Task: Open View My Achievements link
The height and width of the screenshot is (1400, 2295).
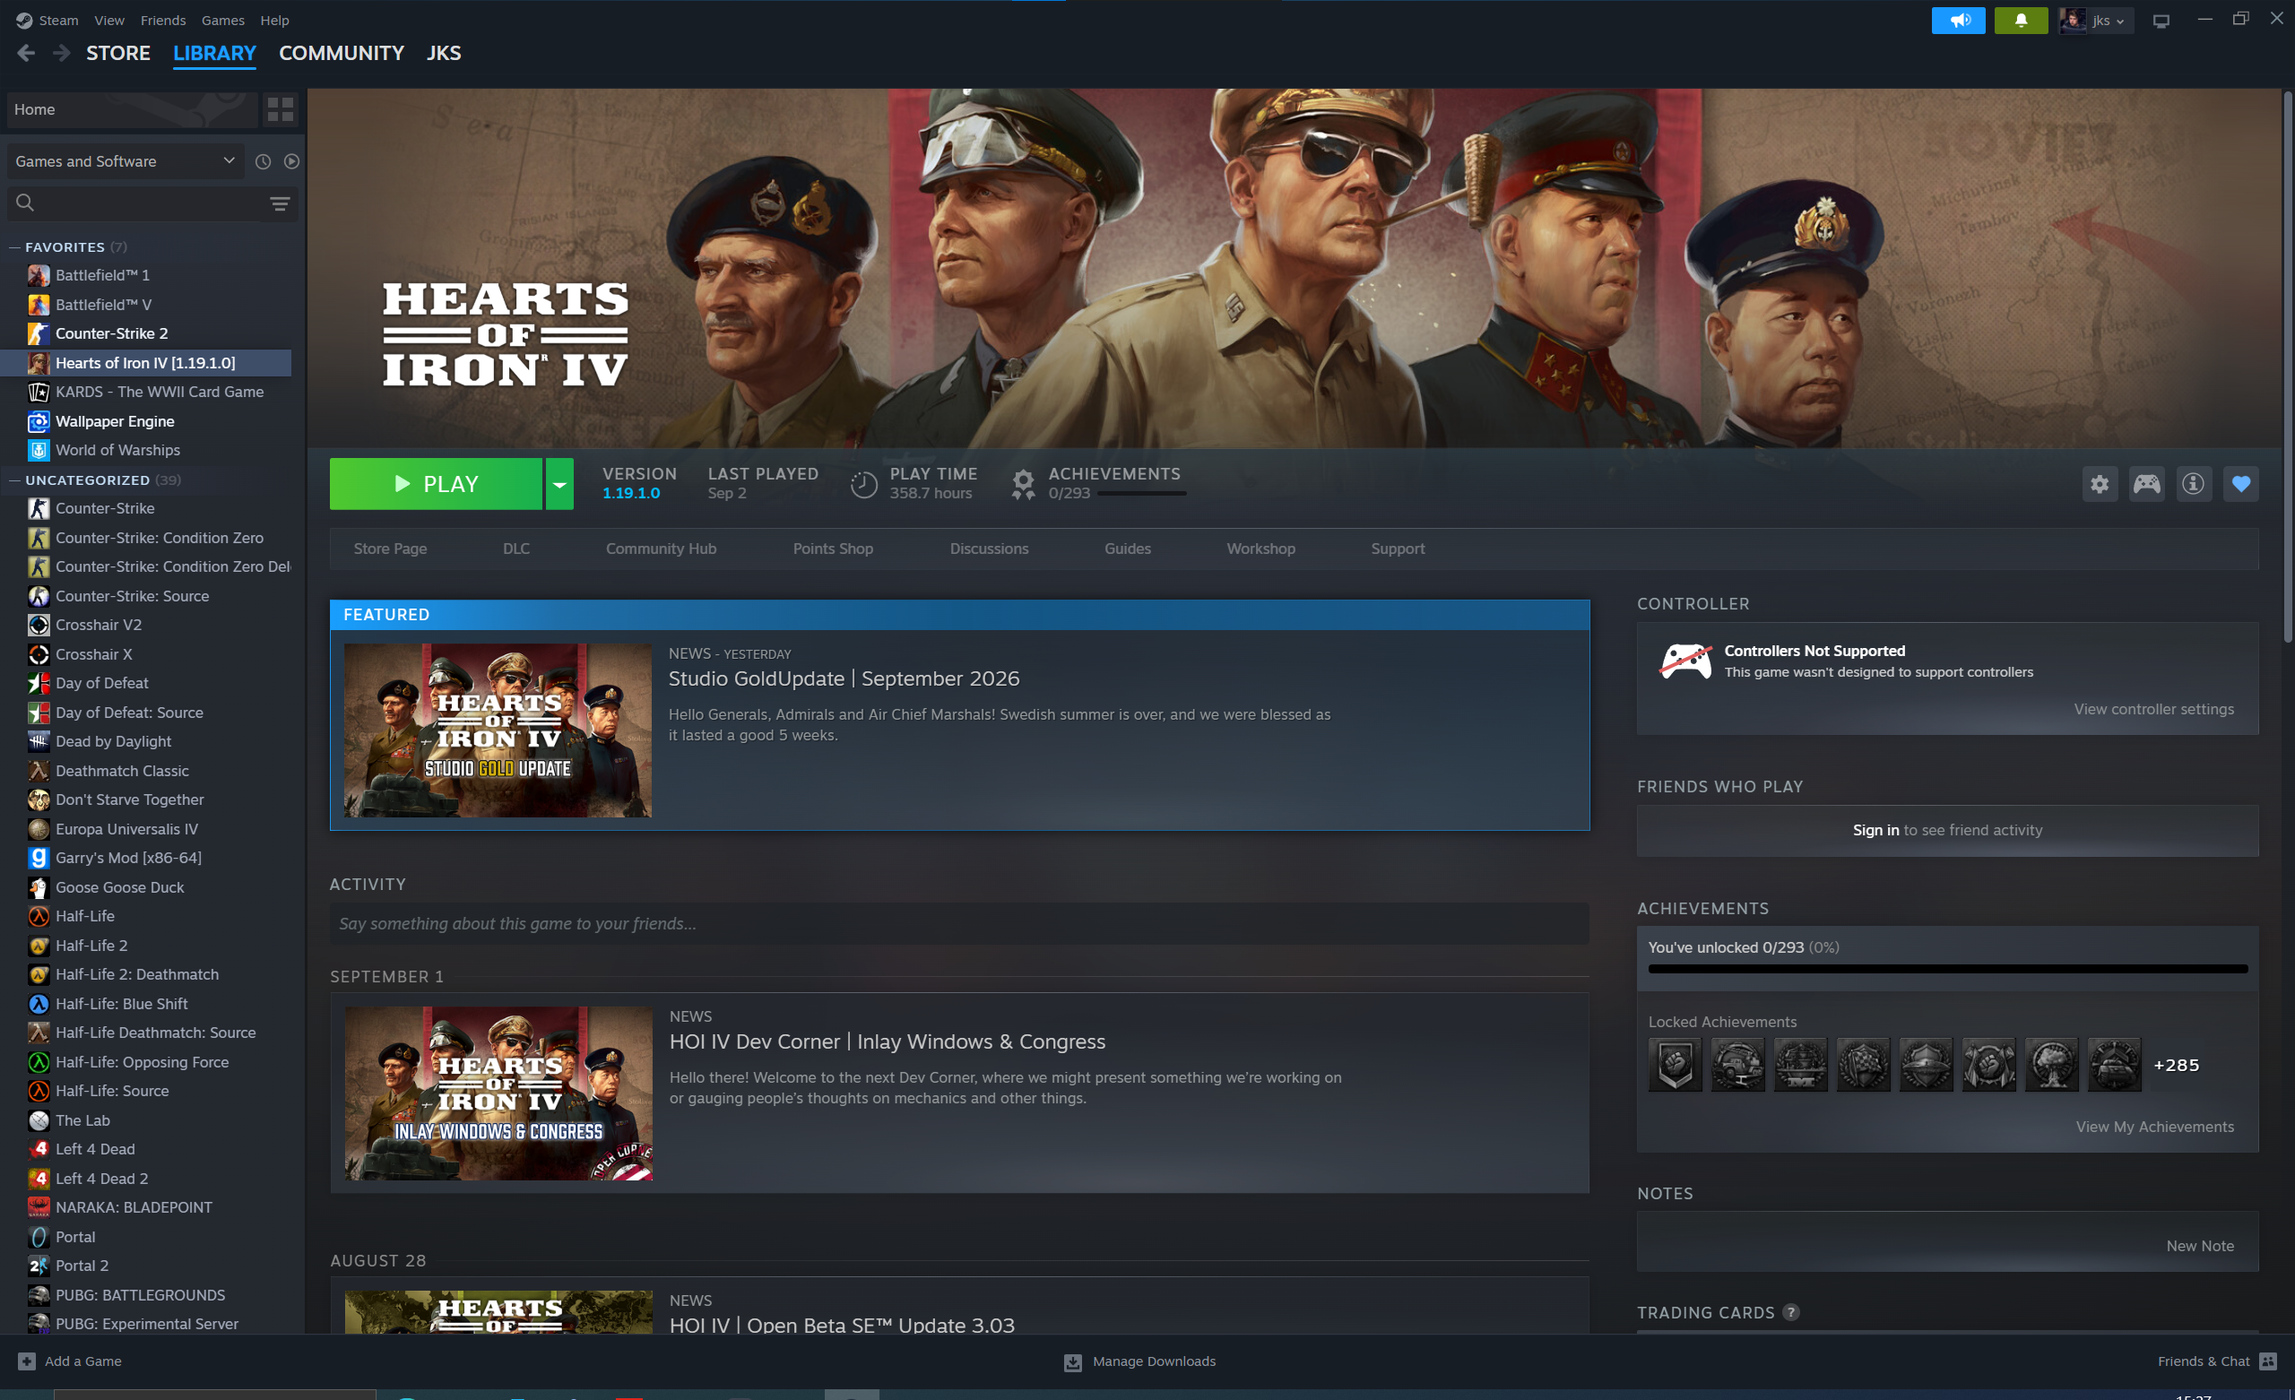Action: pos(2154,1127)
